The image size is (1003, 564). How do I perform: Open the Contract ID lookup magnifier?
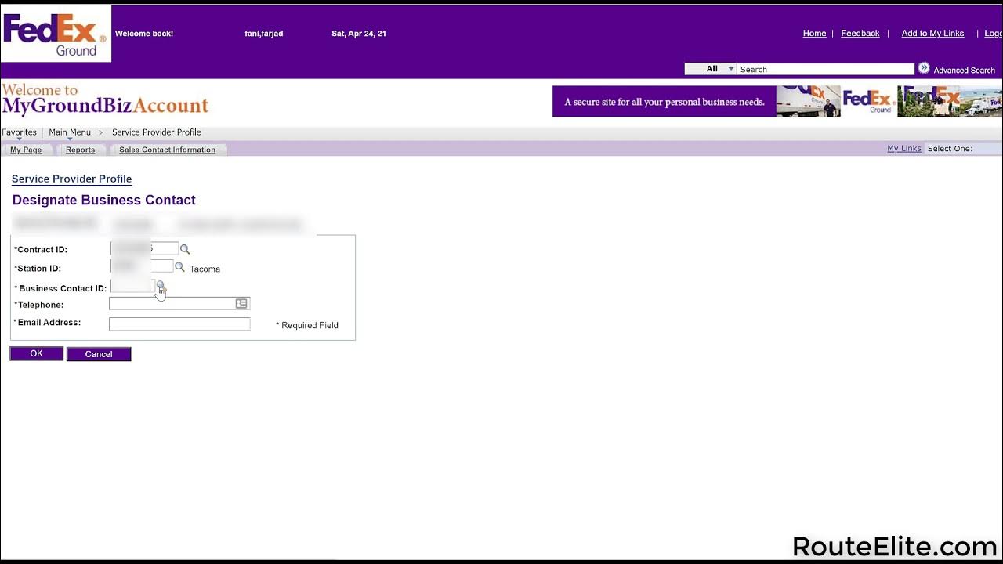[185, 249]
